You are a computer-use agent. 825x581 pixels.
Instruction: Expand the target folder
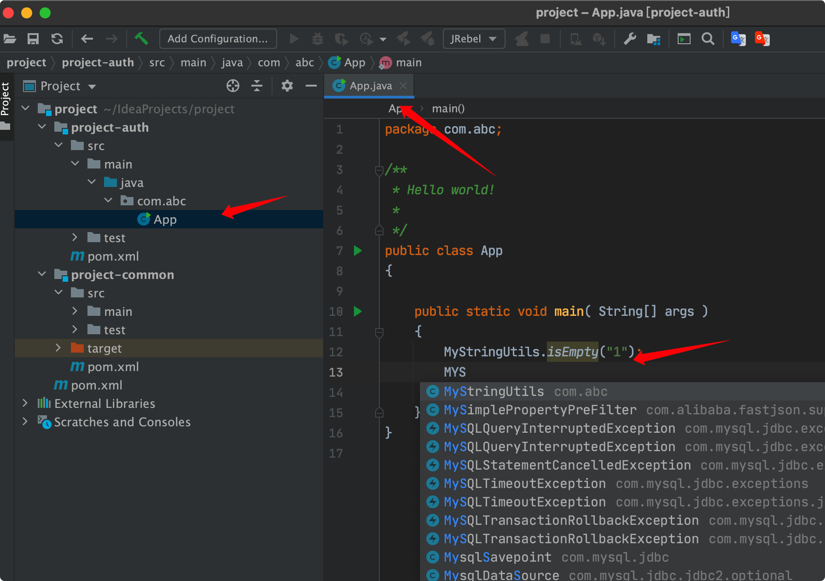(x=58, y=348)
